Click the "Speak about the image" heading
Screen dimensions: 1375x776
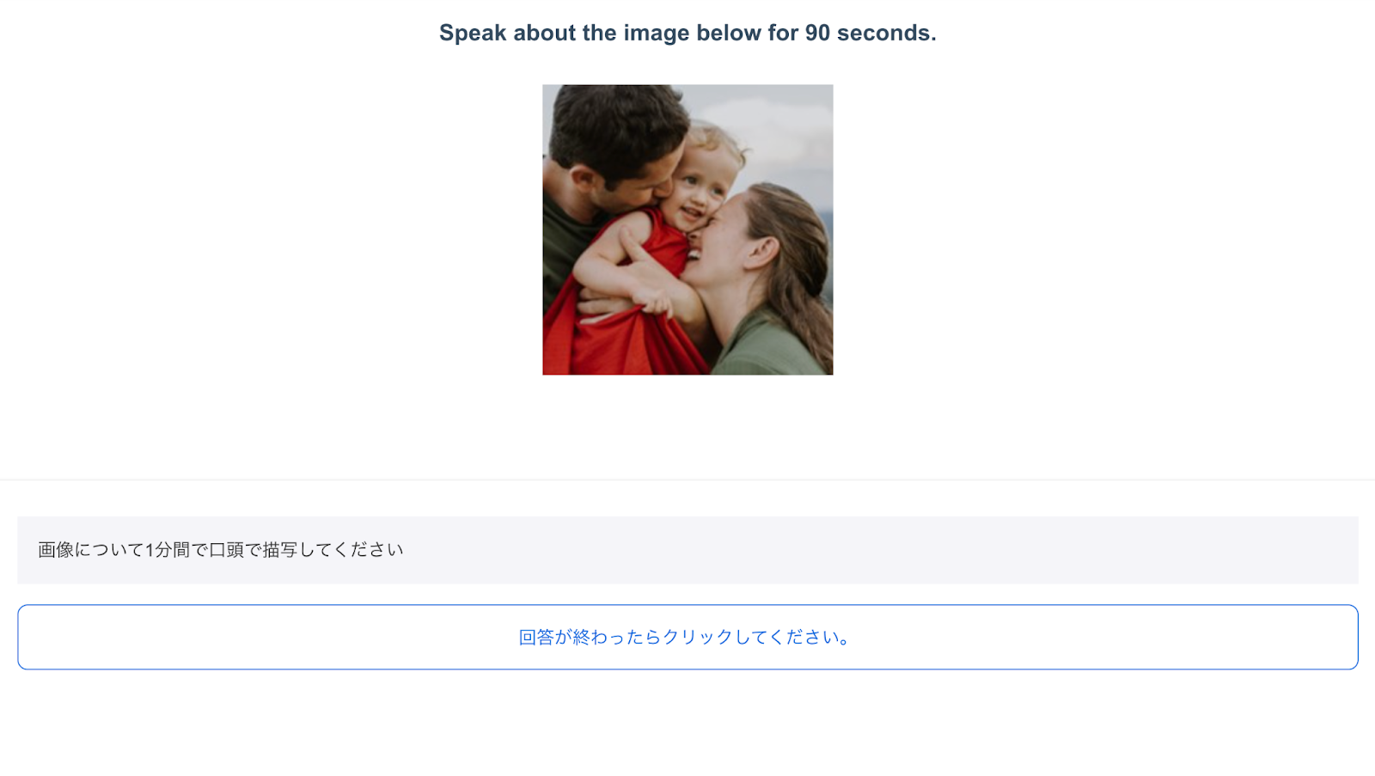687,33
